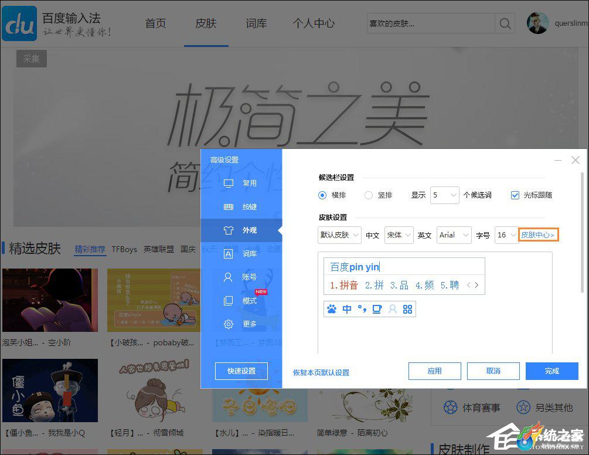Select the 横排 horizontal layout radio
This screenshot has height=455, width=589.
pos(322,195)
